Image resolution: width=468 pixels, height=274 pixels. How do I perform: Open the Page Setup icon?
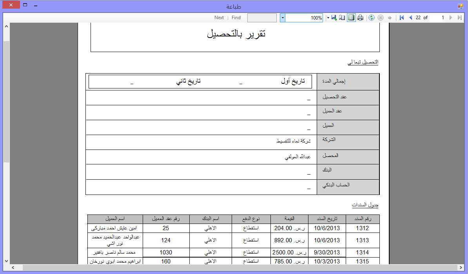pyautogui.click(x=342, y=18)
